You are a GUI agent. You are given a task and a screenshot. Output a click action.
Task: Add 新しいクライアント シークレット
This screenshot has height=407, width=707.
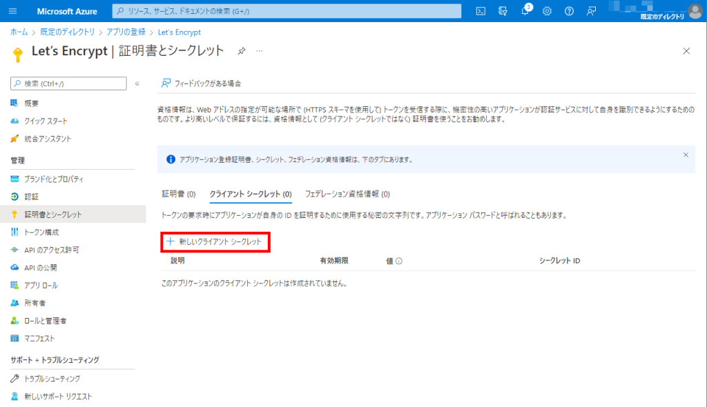coord(214,241)
